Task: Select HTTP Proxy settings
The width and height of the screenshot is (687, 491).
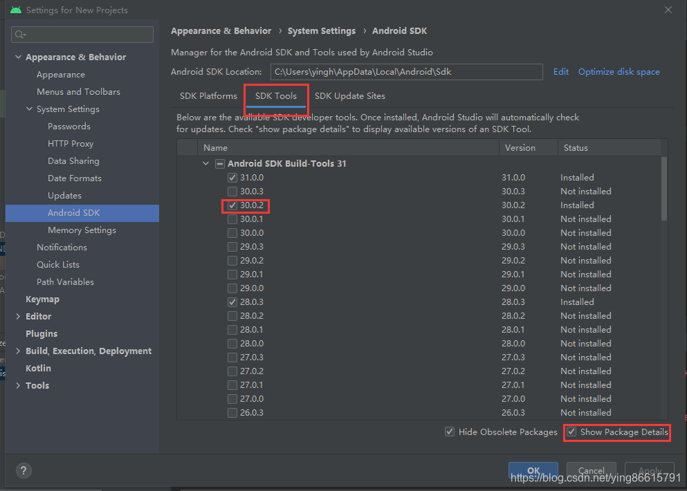Action: (x=71, y=144)
